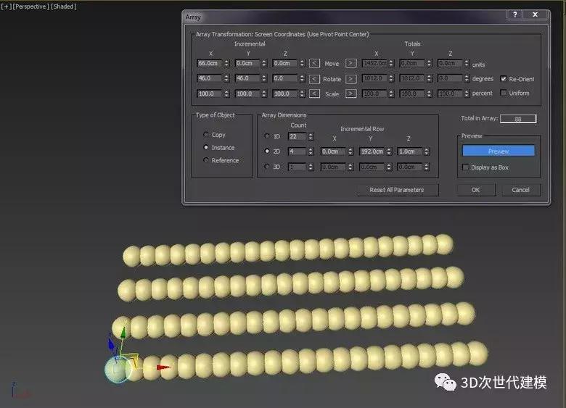Click the incremental Move X spinner
Image resolution: width=566 pixels, height=408 pixels.
(227, 64)
